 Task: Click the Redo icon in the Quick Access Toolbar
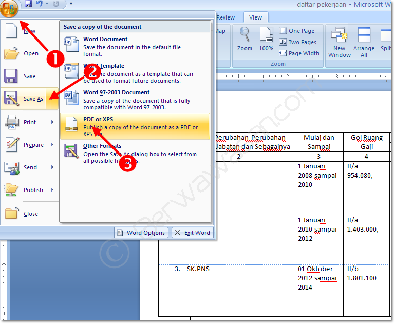click(x=56, y=4)
